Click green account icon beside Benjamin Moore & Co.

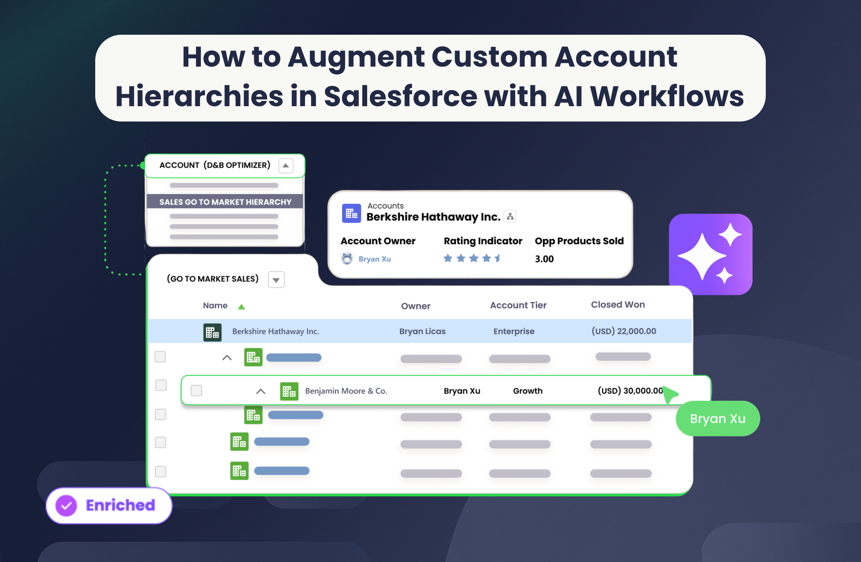(x=289, y=391)
